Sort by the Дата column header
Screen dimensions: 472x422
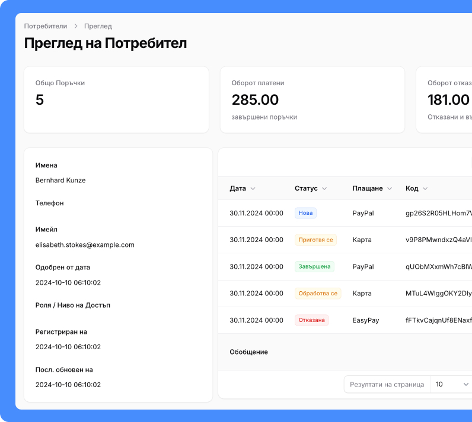point(243,188)
